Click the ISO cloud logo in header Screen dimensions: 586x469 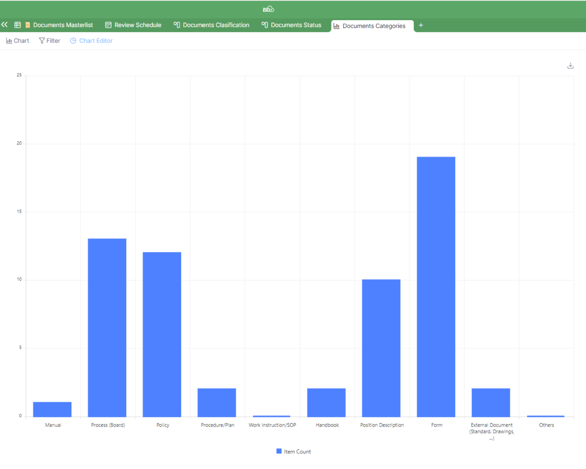(268, 9)
